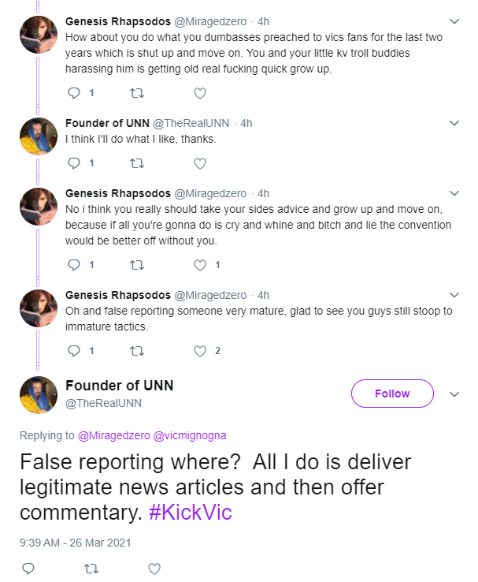Viewport: 478px width, 582px height.
Task: Like the main tweet dated 26 Mar 2021
Action: click(154, 569)
